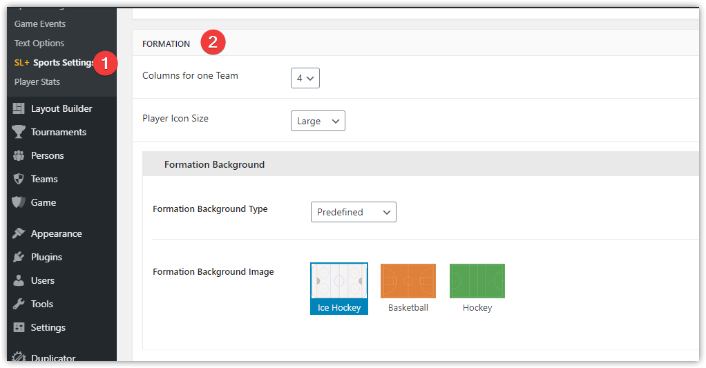Click the Formation Background Type label
706x368 pixels.
[210, 209]
